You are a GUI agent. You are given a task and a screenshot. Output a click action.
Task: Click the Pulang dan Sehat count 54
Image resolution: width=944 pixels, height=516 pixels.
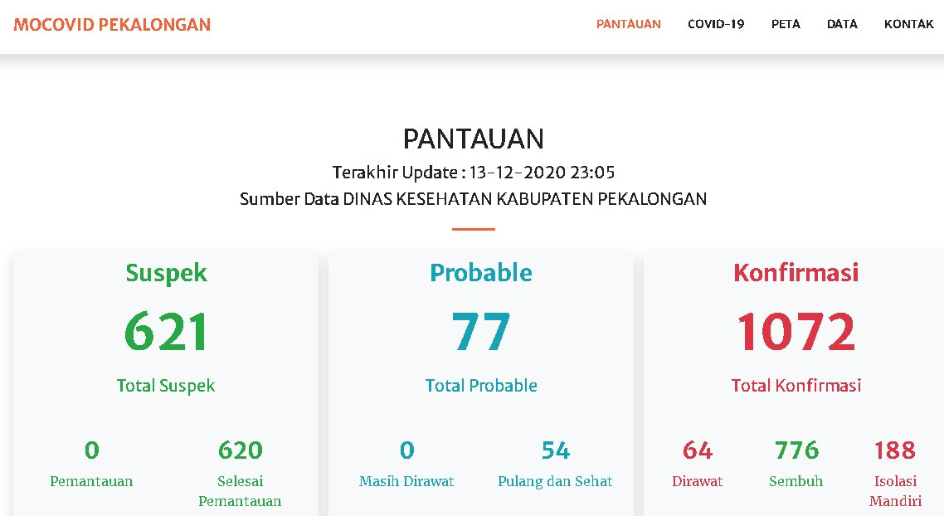pyautogui.click(x=555, y=450)
